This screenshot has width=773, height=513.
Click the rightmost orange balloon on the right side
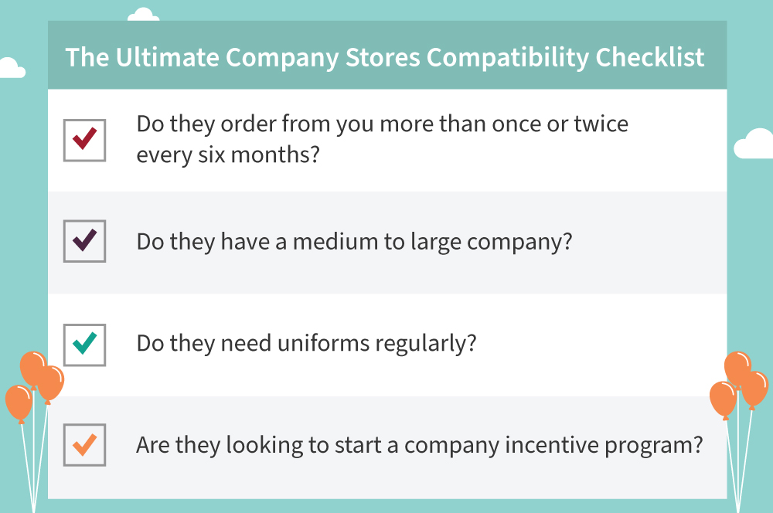click(x=754, y=389)
